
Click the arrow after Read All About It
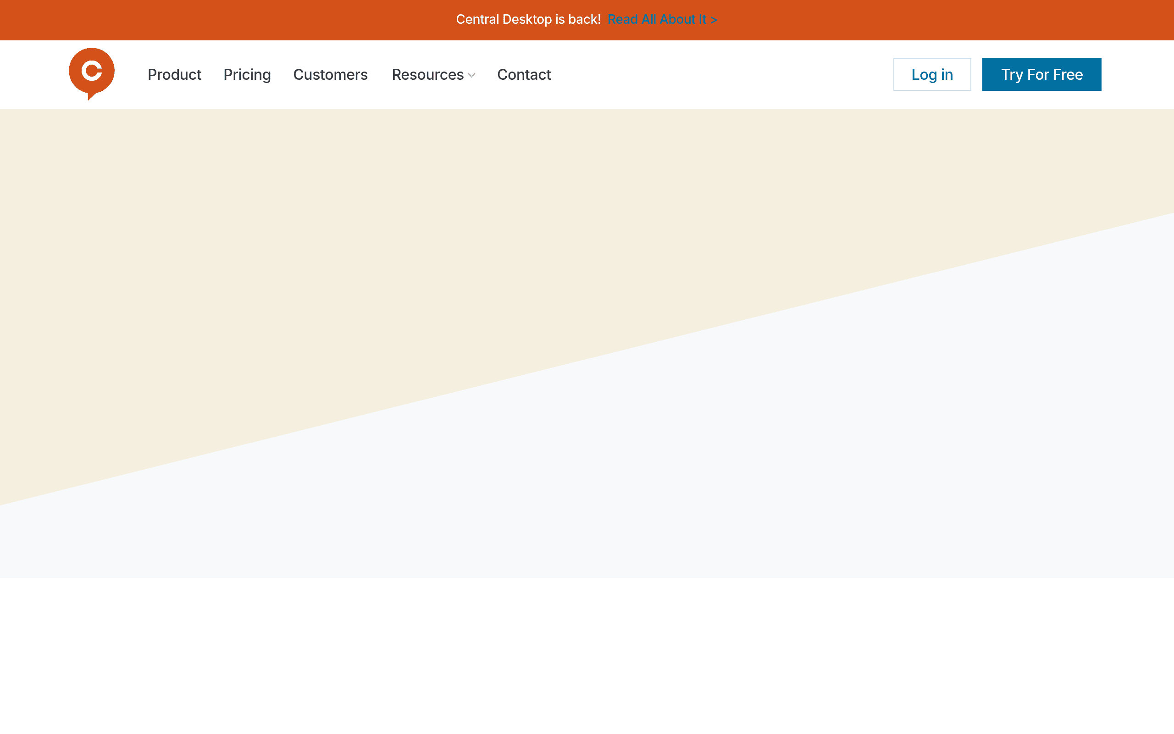pyautogui.click(x=714, y=20)
